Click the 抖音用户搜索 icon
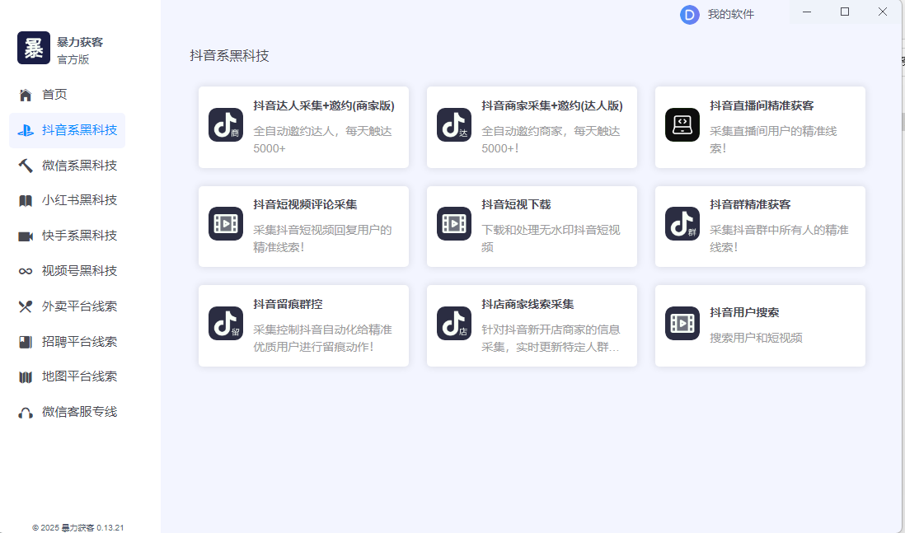Image resolution: width=905 pixels, height=533 pixels. click(x=682, y=324)
